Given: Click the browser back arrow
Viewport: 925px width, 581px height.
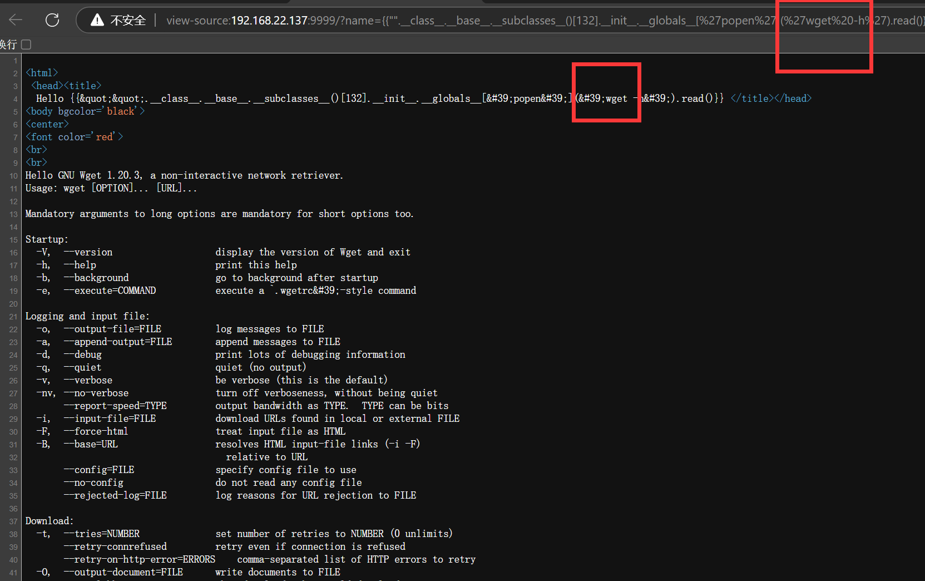Looking at the screenshot, I should click(16, 20).
